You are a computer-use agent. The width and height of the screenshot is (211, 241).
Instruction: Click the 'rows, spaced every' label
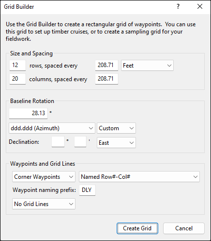tap(53, 66)
